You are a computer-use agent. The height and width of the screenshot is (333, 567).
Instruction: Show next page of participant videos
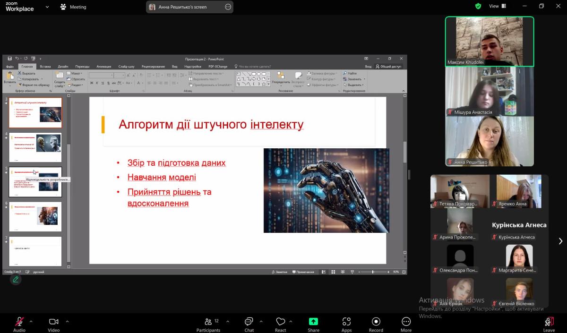[560, 241]
